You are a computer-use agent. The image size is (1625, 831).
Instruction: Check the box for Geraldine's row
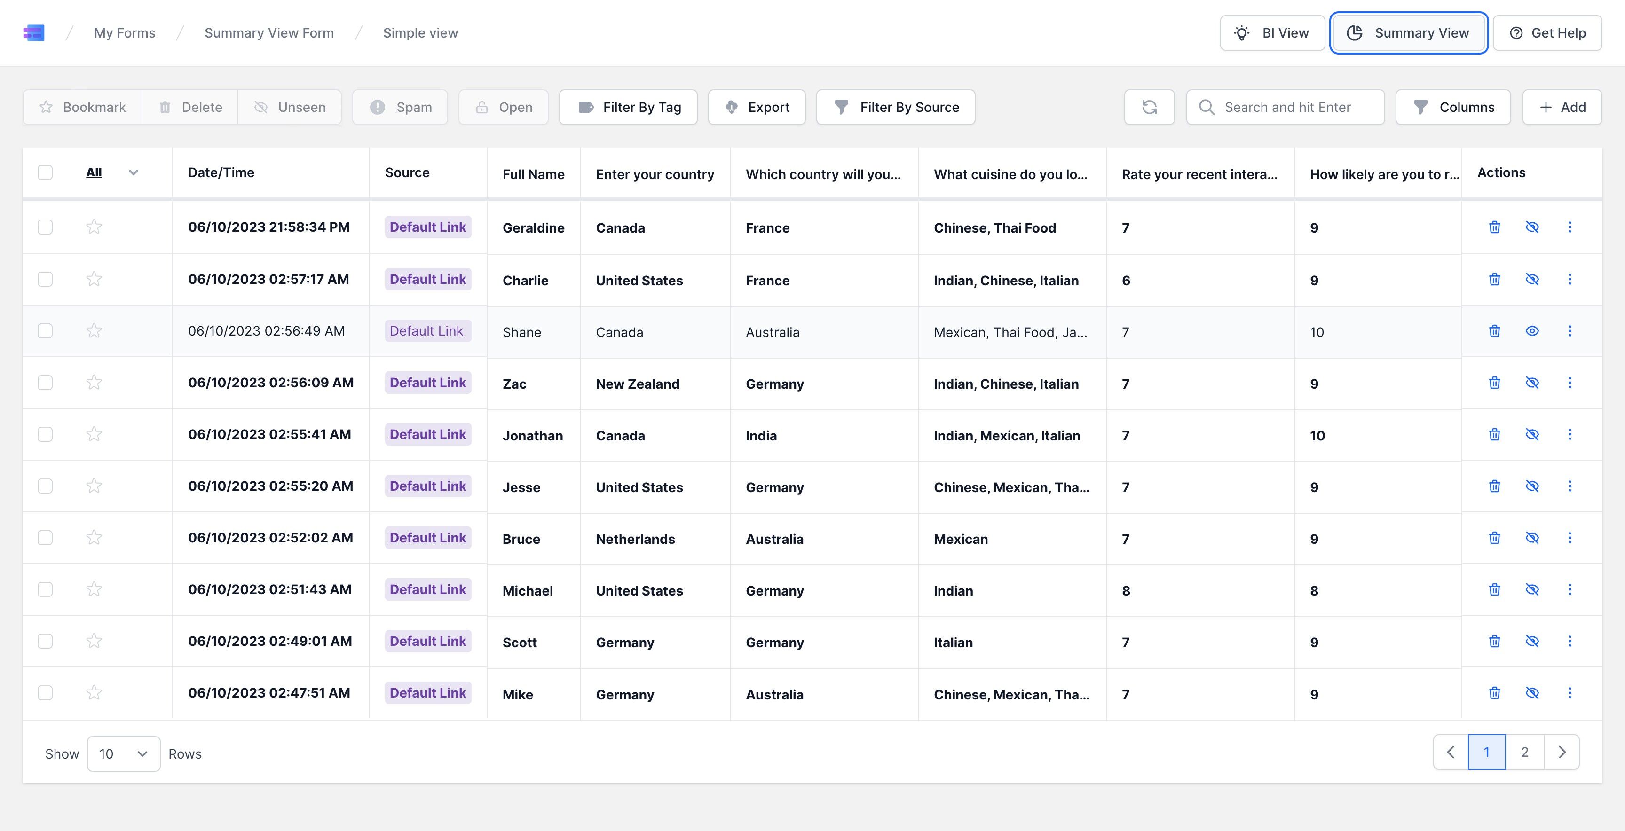(x=45, y=227)
